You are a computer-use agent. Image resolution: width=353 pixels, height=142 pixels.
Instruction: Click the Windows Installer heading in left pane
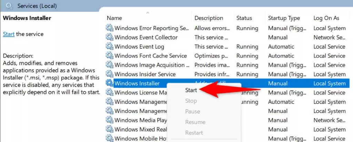27,18
